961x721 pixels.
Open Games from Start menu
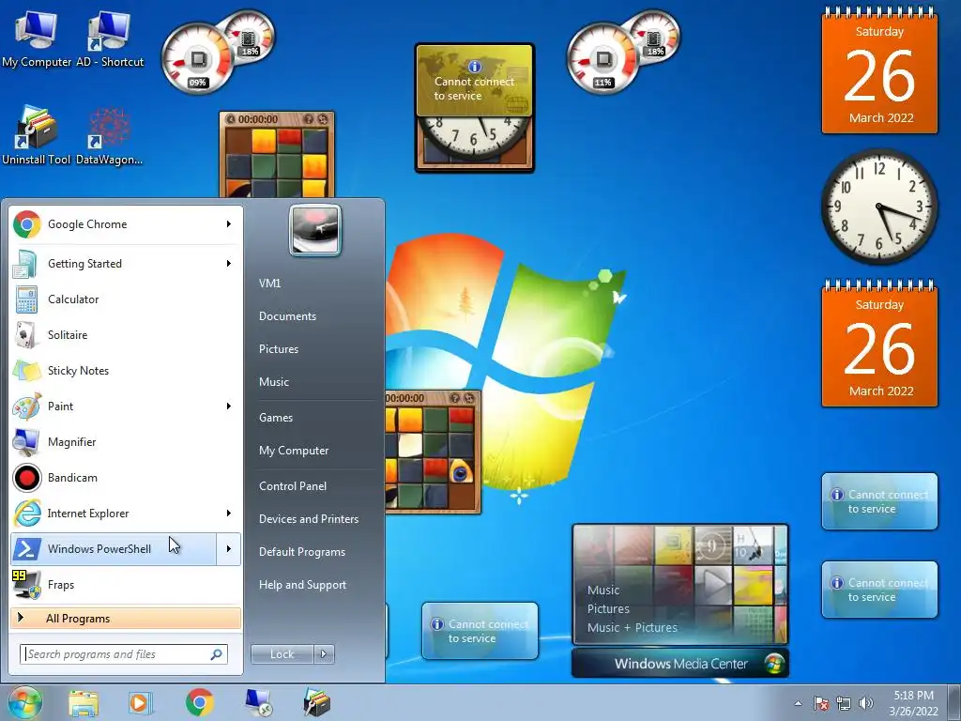[x=276, y=418]
